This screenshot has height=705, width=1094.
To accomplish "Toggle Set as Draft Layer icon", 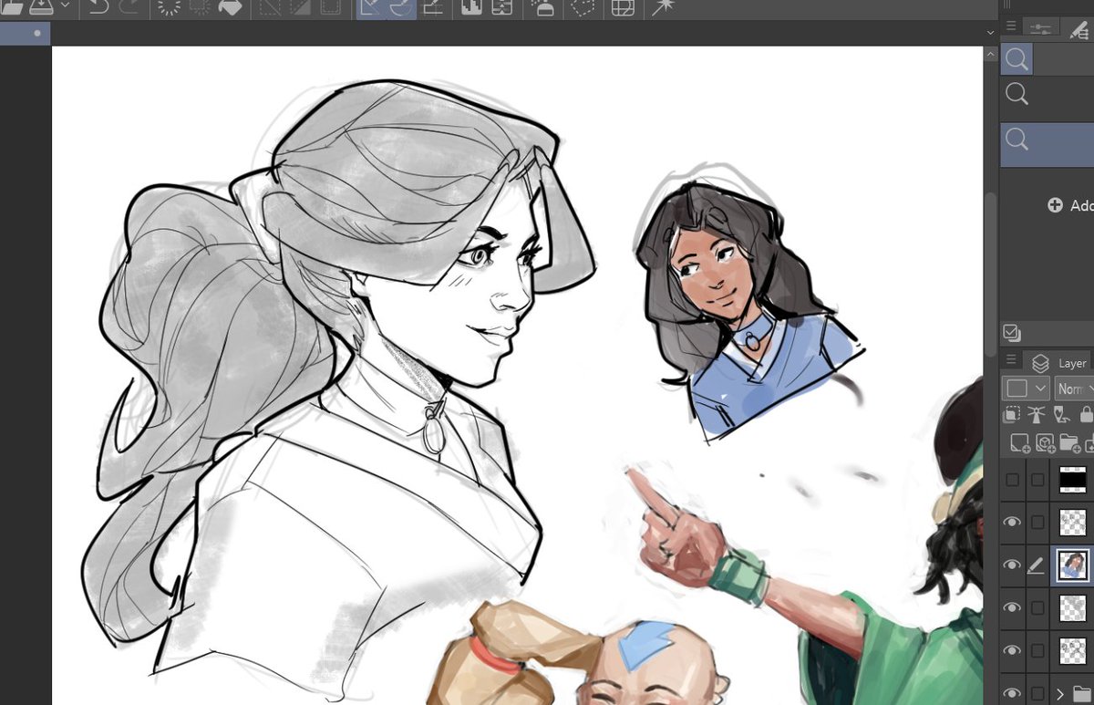I will (1060, 415).
